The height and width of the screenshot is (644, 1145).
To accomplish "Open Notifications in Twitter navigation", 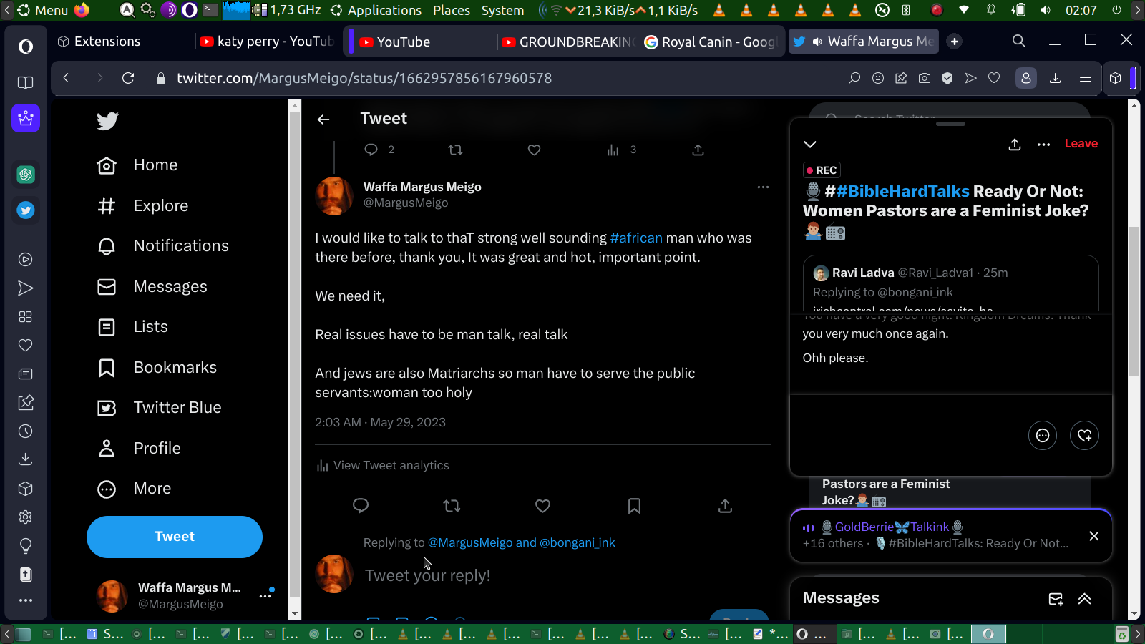I will click(163, 246).
